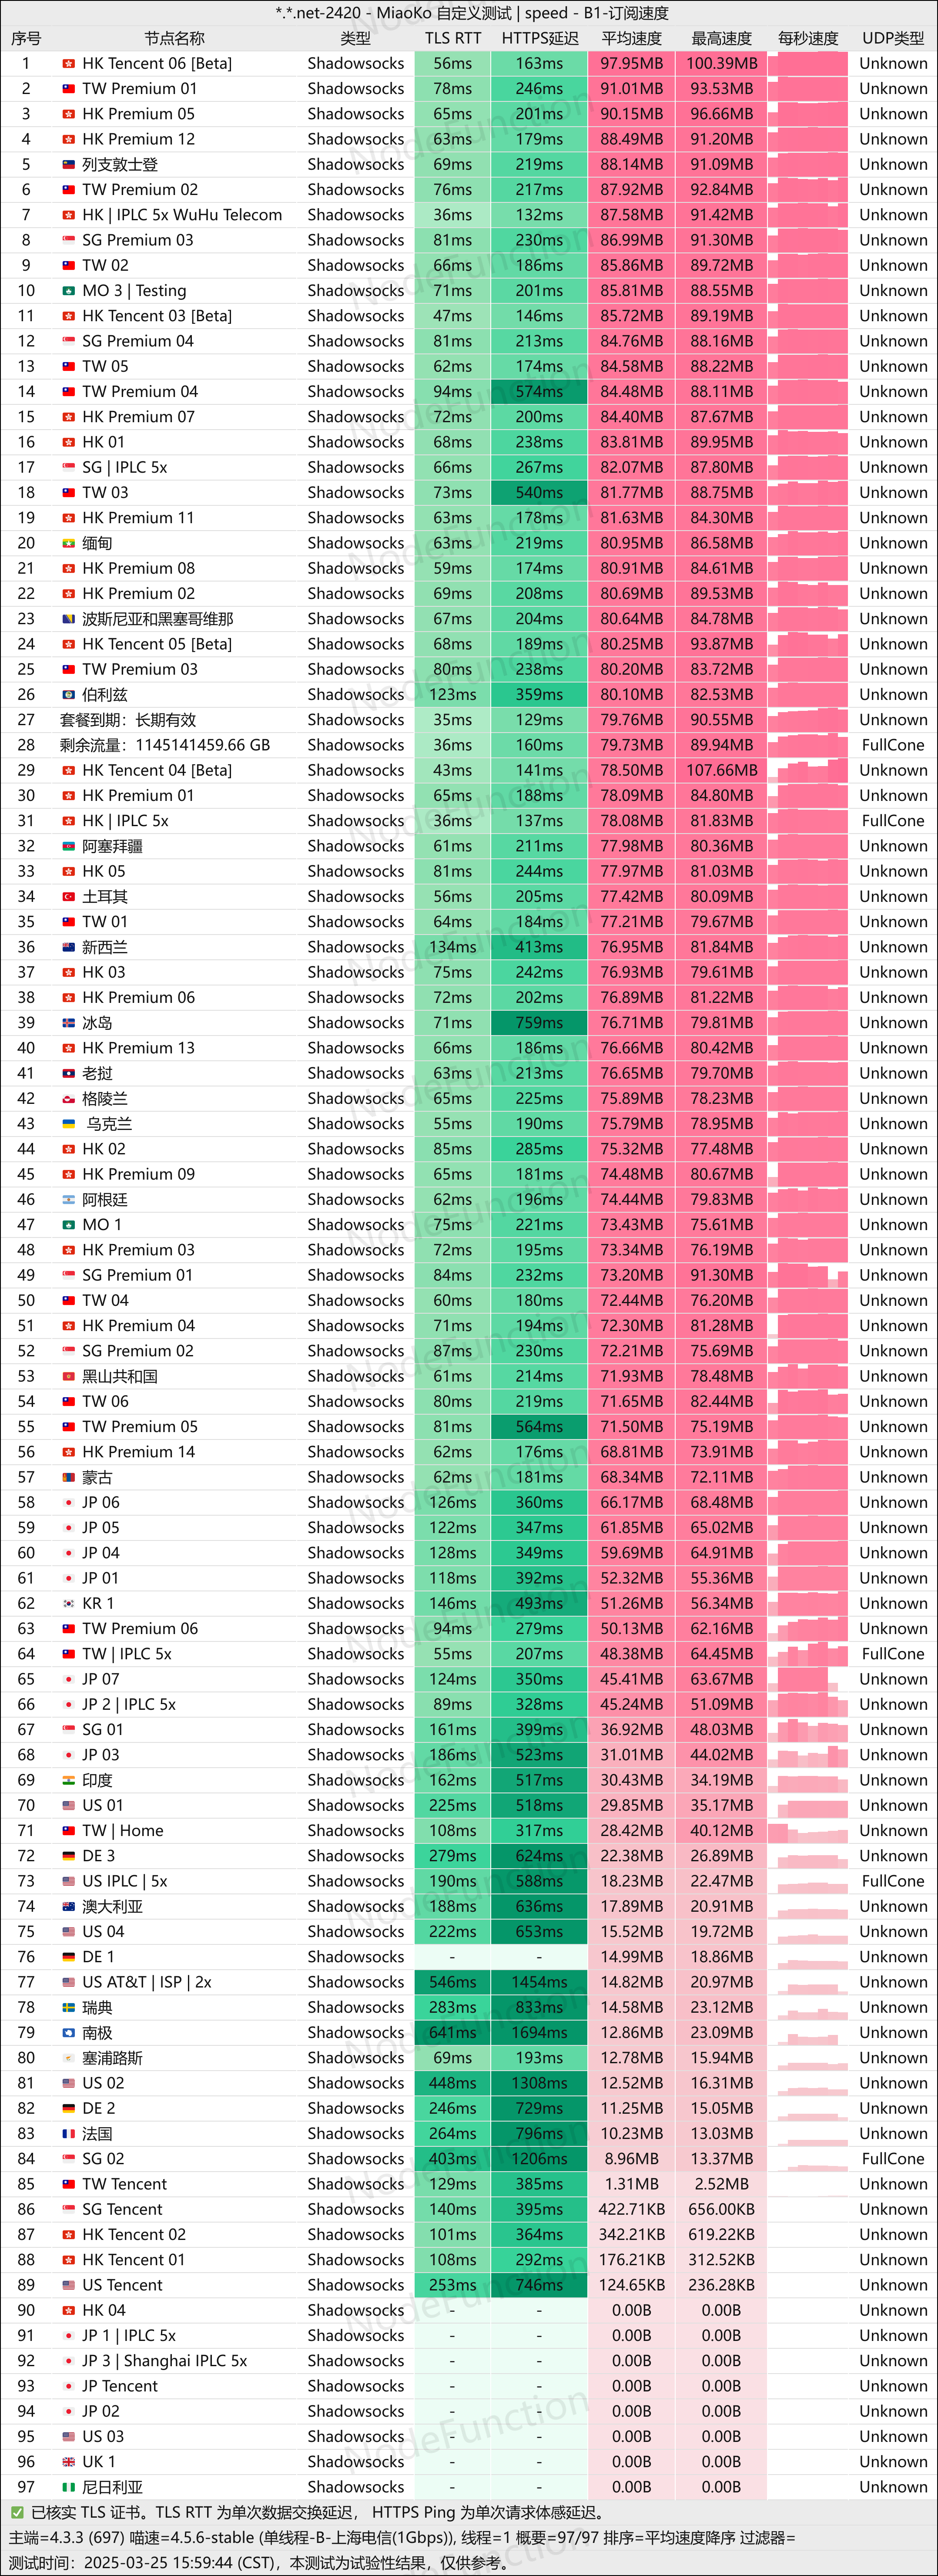Click the South Korea flag beside KR 1
The image size is (938, 2576).
[69, 1604]
